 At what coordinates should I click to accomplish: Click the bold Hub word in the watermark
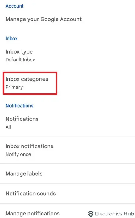129,214
